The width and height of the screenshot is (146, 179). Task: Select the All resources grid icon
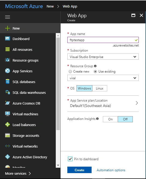[x=8, y=49]
